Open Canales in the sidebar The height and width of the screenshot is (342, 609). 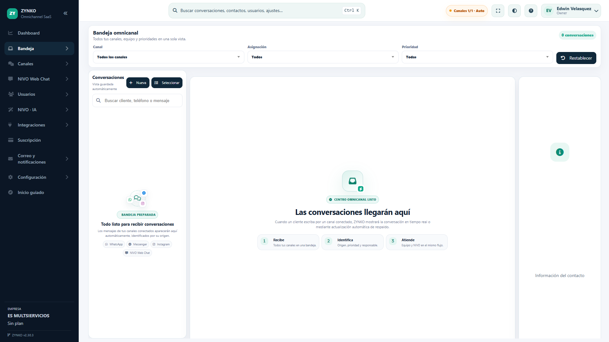click(39, 64)
